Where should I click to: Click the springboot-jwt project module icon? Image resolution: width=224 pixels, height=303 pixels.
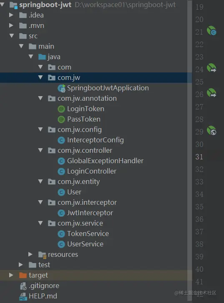13,5
